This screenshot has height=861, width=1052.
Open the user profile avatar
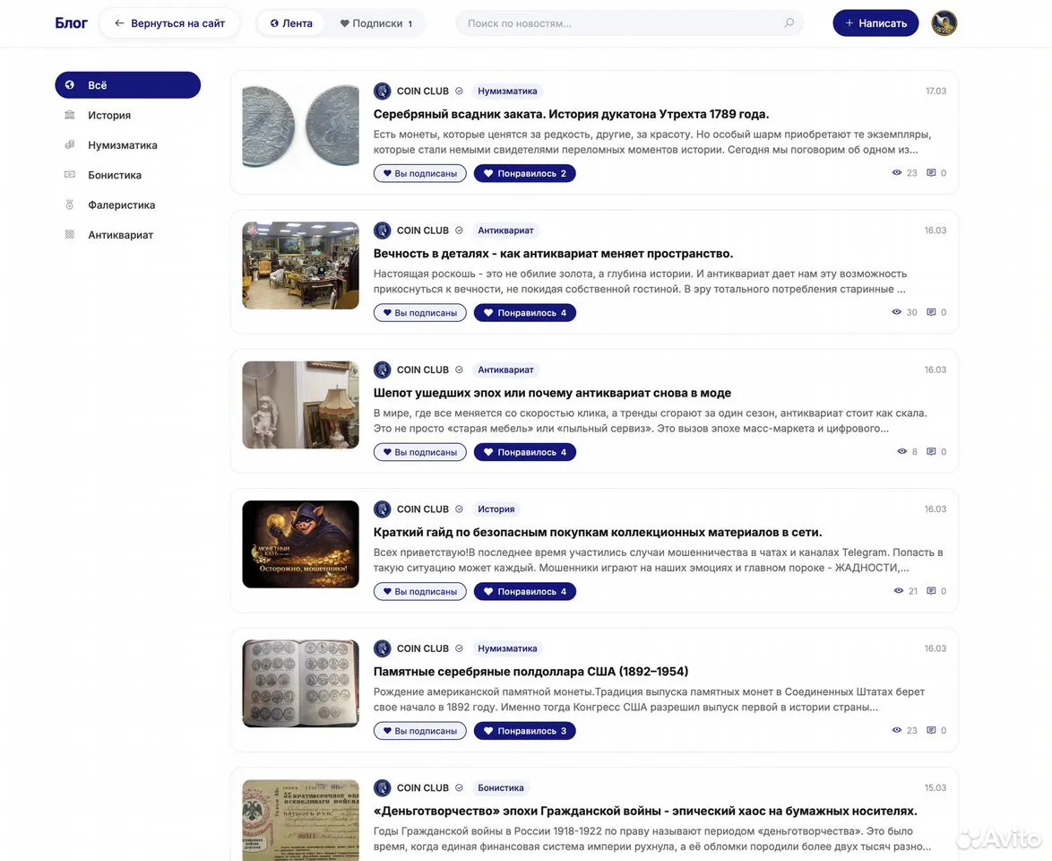[x=944, y=22]
